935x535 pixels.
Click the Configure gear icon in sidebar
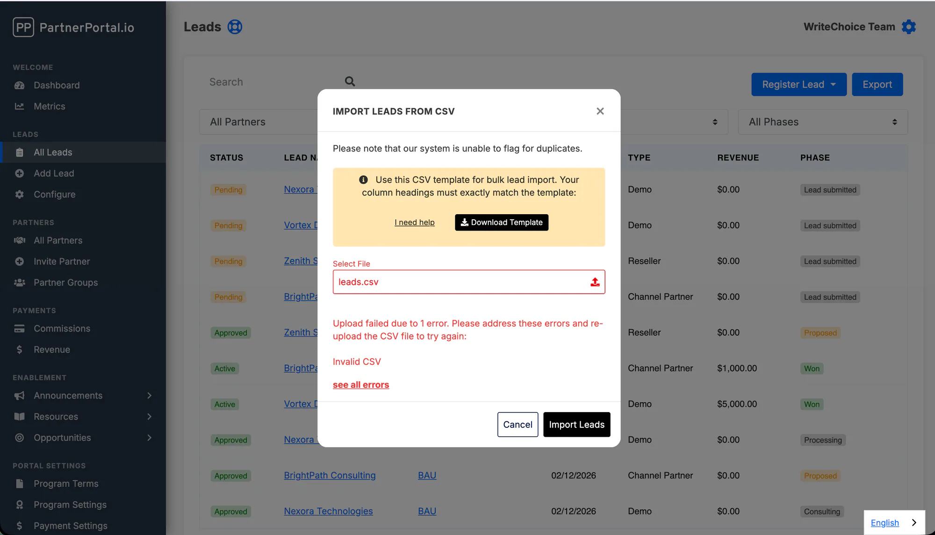[x=20, y=195]
